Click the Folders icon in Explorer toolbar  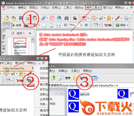(76, 78)
